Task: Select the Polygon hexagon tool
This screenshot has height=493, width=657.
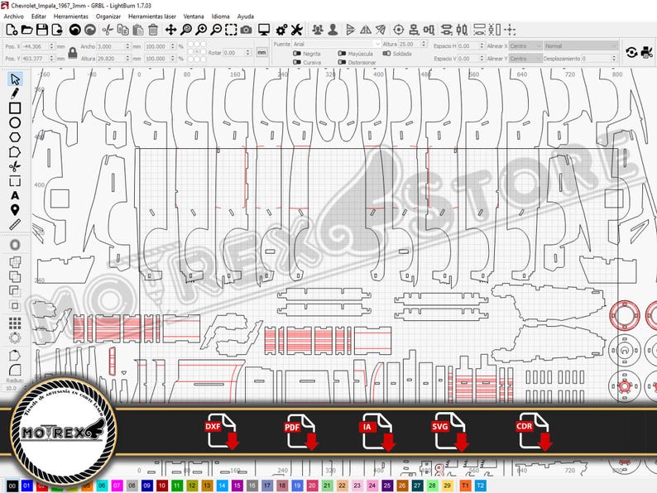Action: (x=15, y=137)
